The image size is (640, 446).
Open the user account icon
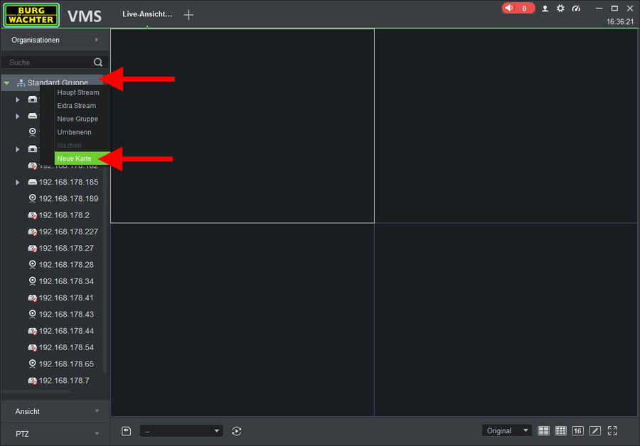545,9
